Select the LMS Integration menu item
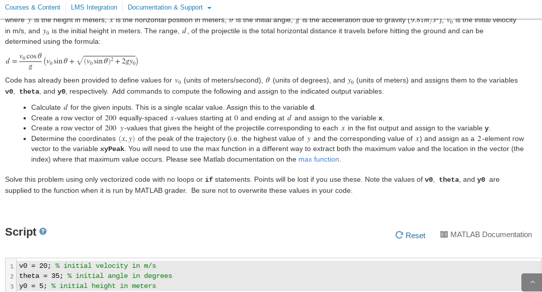542x292 pixels. pyautogui.click(x=94, y=8)
